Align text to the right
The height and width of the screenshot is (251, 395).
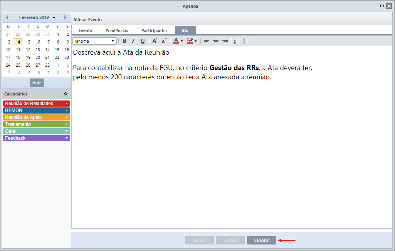pyautogui.click(x=225, y=41)
